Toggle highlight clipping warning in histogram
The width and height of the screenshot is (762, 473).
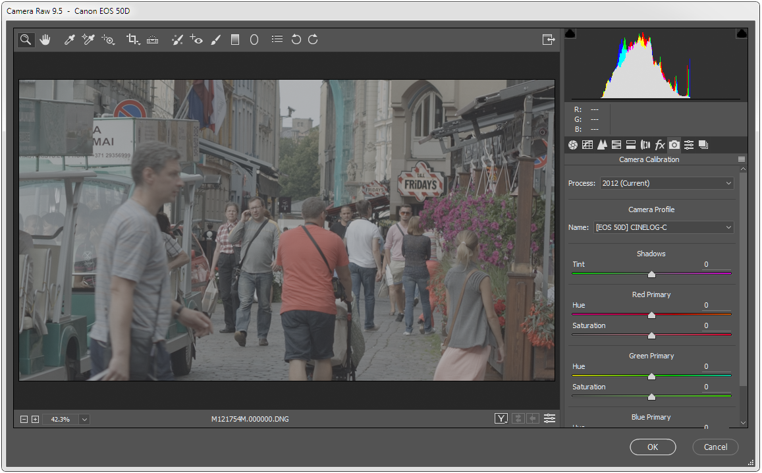tap(742, 34)
